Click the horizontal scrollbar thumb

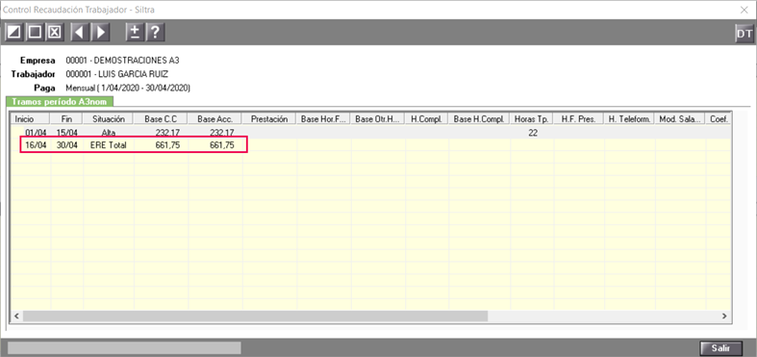[256, 316]
